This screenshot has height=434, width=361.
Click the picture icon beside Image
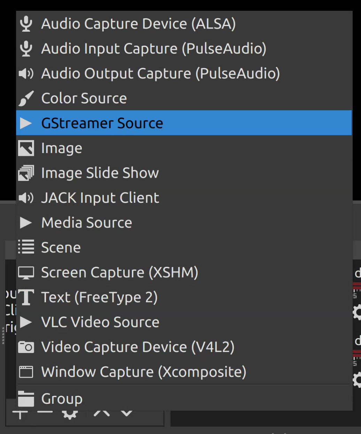26,148
